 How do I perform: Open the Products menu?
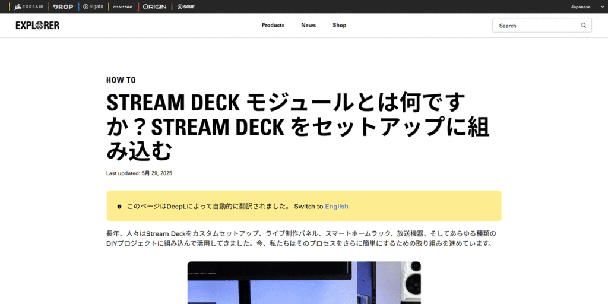click(x=273, y=25)
